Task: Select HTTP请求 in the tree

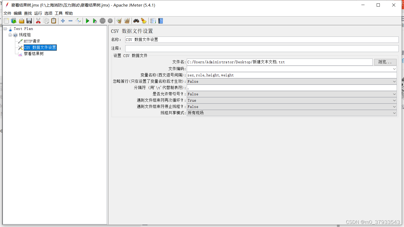Action: 32,41
